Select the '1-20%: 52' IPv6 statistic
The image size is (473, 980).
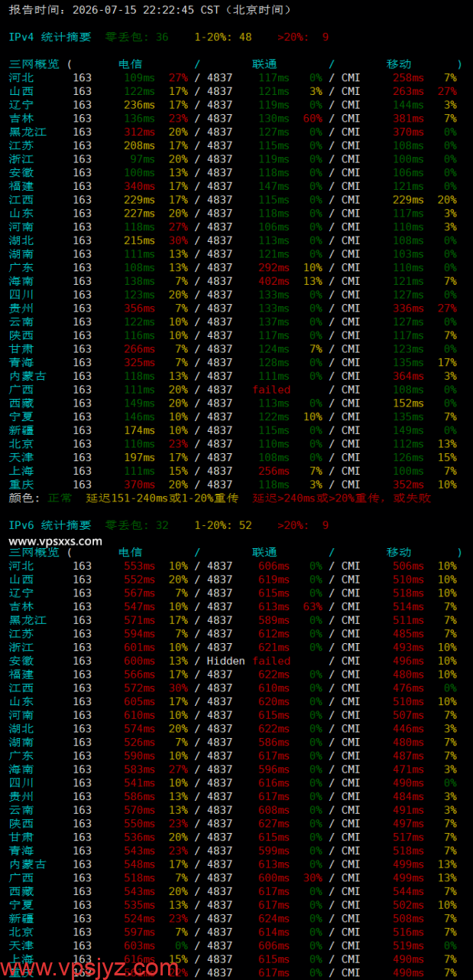pyautogui.click(x=223, y=525)
